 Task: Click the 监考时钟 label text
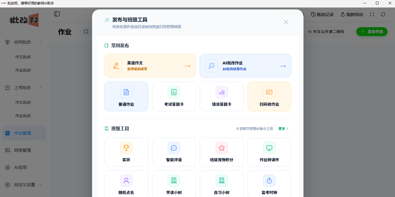pos(269,193)
